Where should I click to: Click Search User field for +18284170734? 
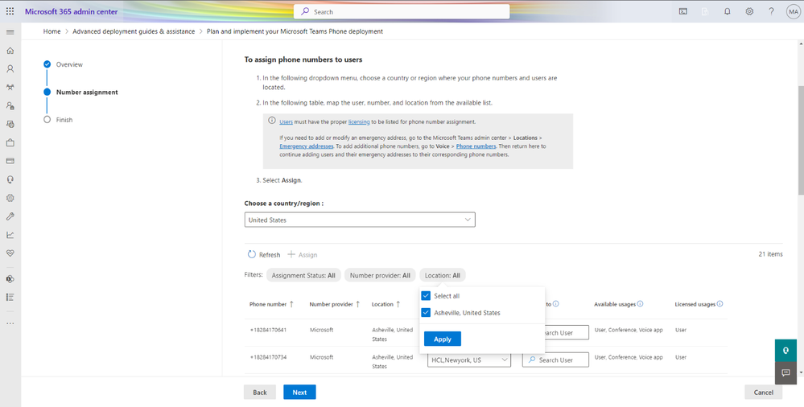[555, 360]
